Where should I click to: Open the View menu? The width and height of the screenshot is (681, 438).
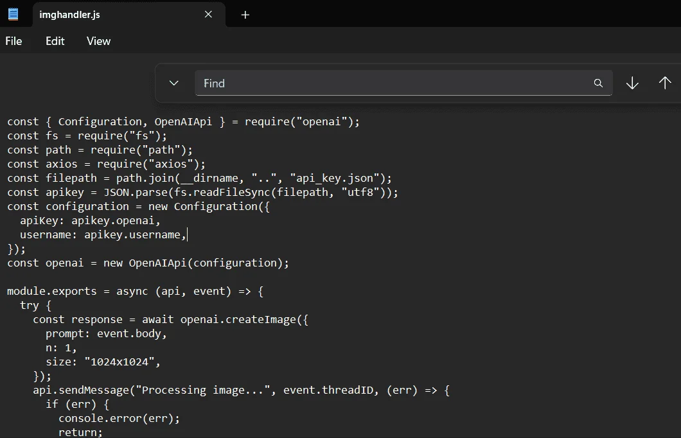click(98, 41)
